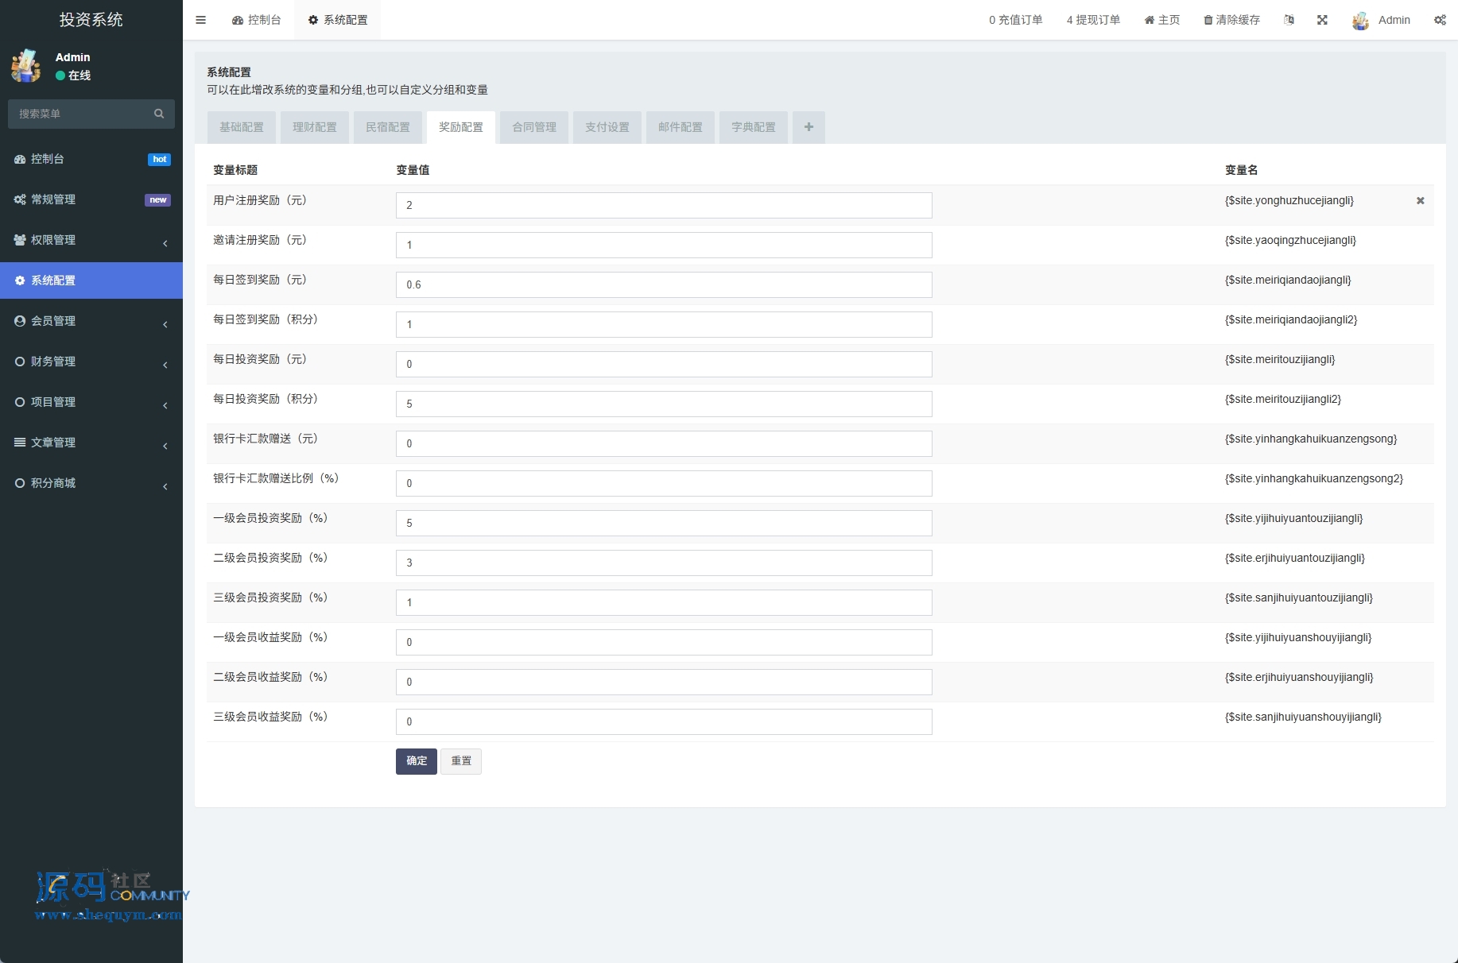Toggle the sidebar hamburger menu icon
This screenshot has width=1458, height=963.
tap(200, 20)
